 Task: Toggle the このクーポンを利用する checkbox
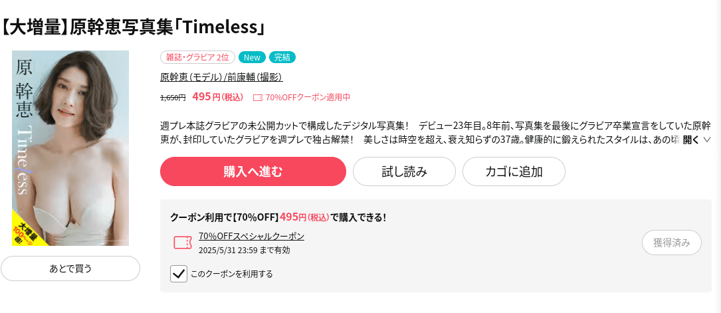pos(178,274)
